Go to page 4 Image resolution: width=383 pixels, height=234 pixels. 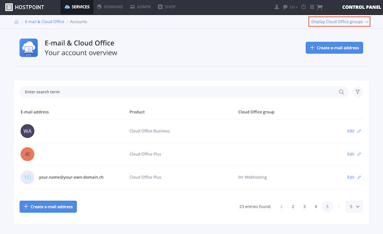316,207
